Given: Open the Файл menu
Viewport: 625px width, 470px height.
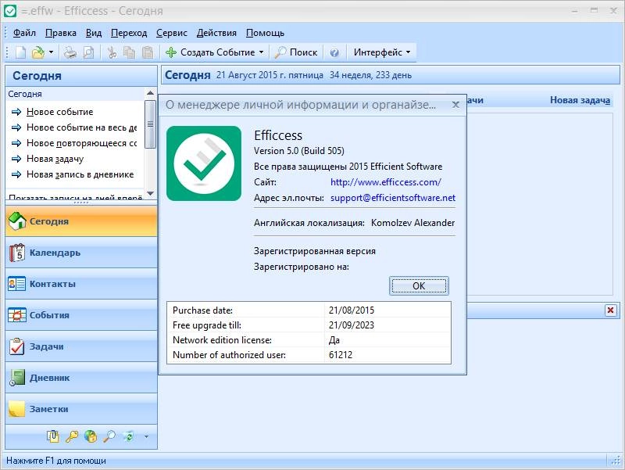Looking at the screenshot, I should 24,33.
